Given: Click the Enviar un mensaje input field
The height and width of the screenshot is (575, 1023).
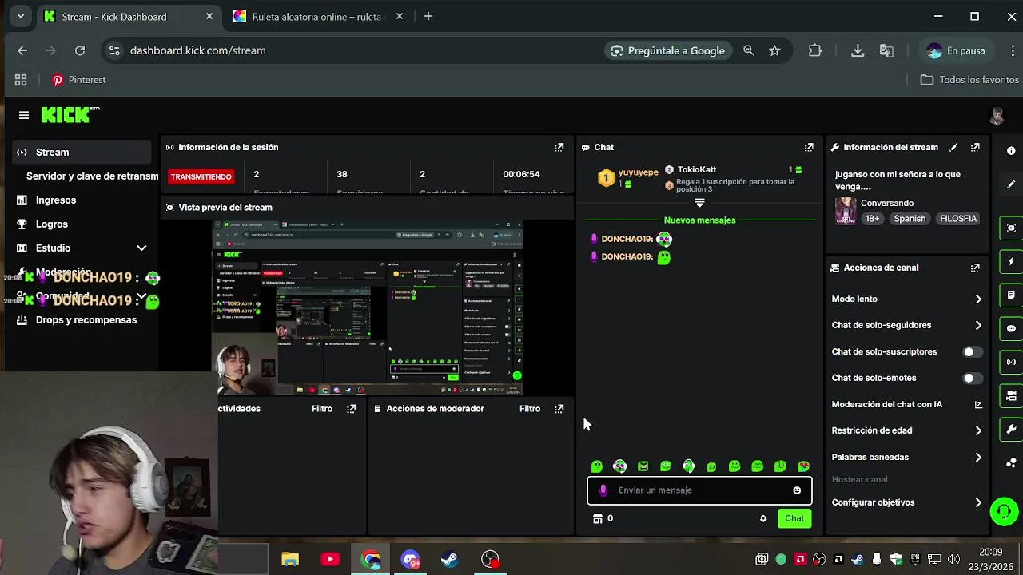Looking at the screenshot, I should 699,490.
